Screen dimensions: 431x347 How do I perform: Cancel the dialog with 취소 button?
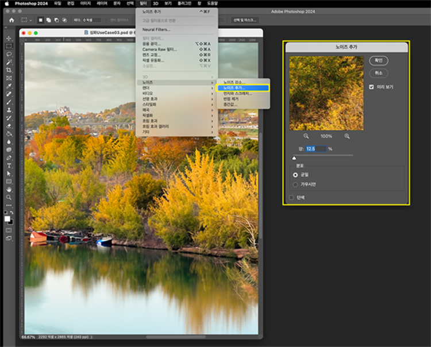(x=379, y=73)
